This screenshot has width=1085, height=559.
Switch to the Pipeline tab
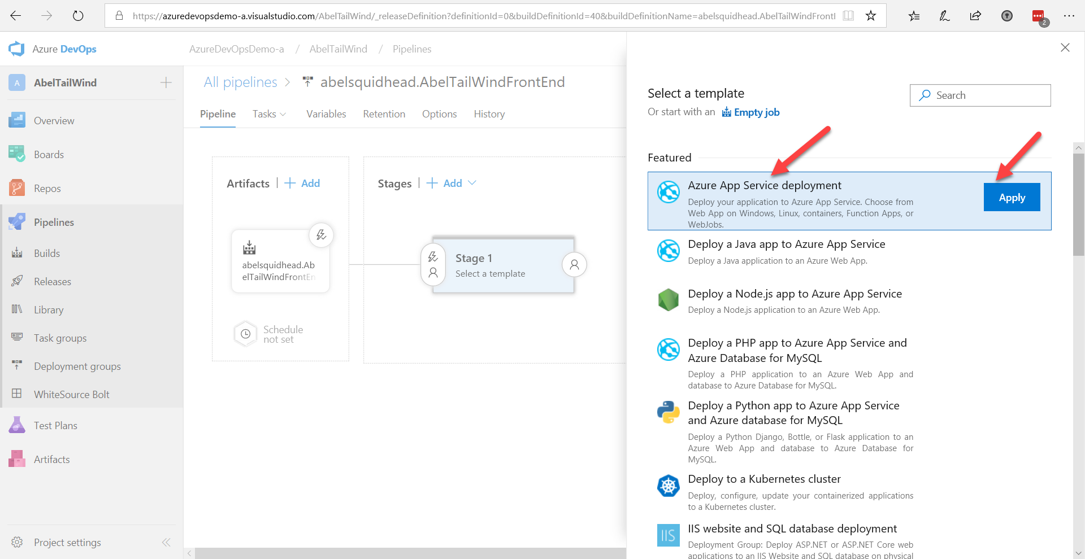click(218, 114)
